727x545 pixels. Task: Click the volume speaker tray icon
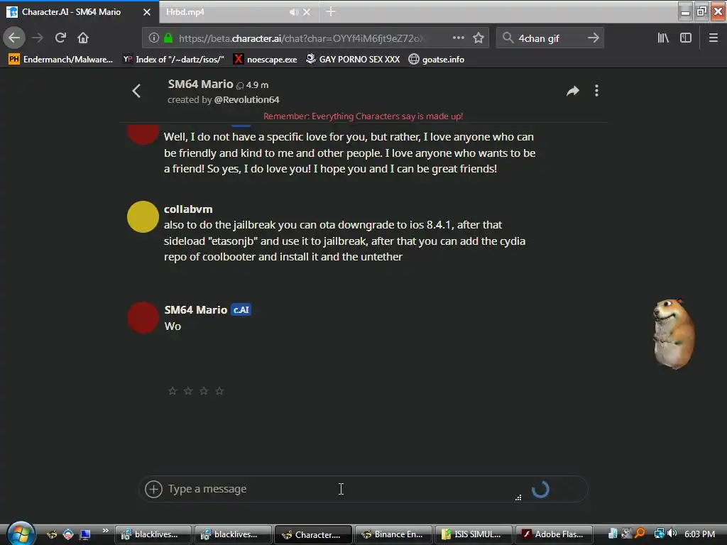(672, 534)
